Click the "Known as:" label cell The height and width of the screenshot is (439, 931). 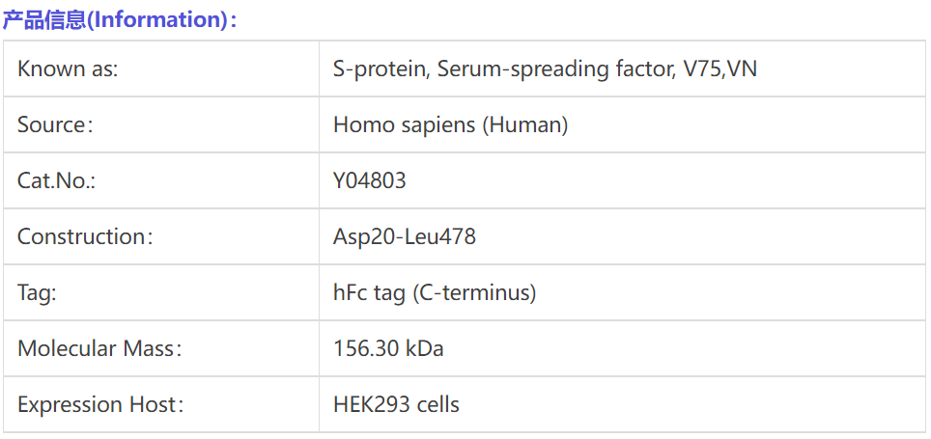point(68,69)
